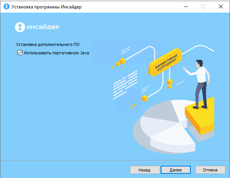Click "Установка дополнительного ПО" heading
This screenshot has height=178, width=230.
click(48, 44)
